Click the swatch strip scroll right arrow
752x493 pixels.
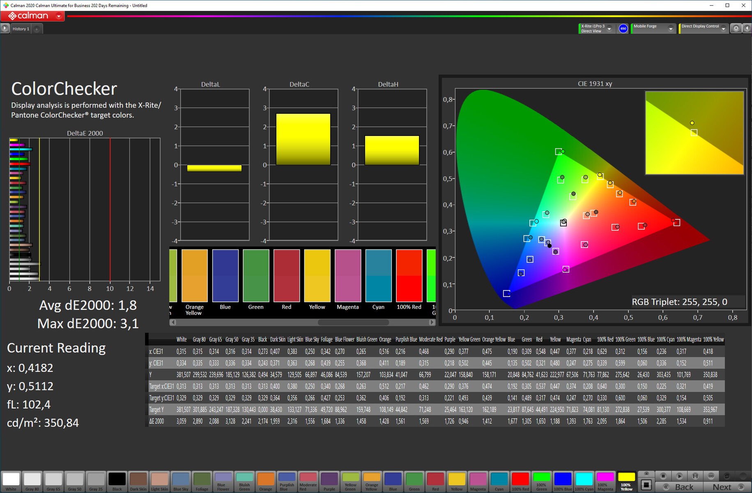(x=432, y=323)
